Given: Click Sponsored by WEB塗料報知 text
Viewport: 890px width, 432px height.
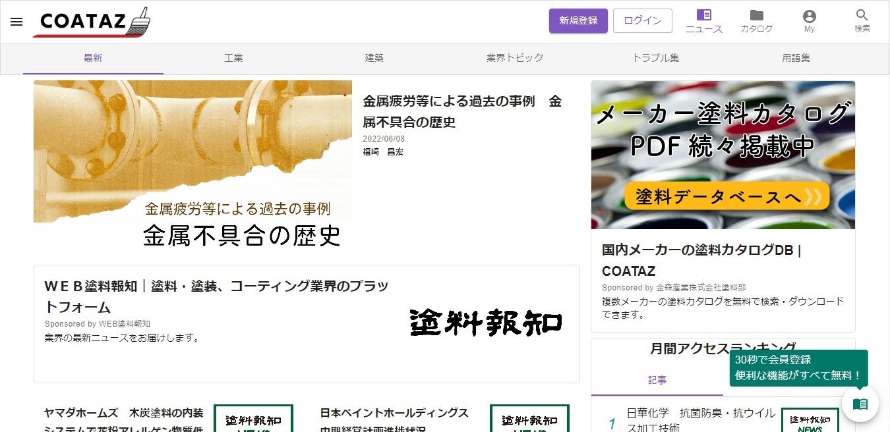Looking at the screenshot, I should click(x=98, y=324).
